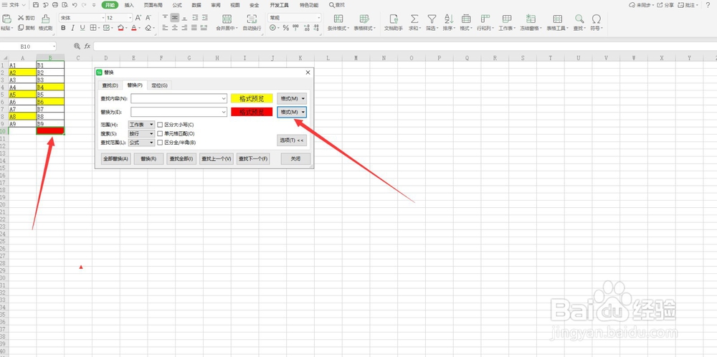Image resolution: width=717 pixels, height=357 pixels.
Task: Click the Auto Wrap (自动换行) icon
Action: [252, 19]
